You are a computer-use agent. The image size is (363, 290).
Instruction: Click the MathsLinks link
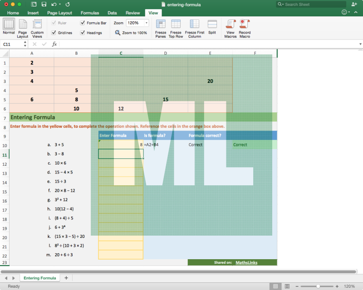tap(245, 262)
